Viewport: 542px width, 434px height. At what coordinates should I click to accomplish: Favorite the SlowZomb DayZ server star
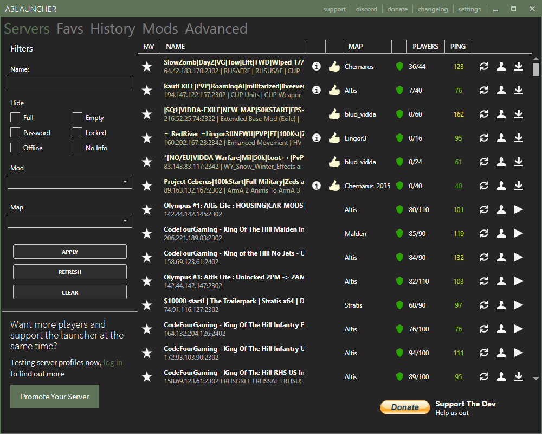[x=147, y=67]
